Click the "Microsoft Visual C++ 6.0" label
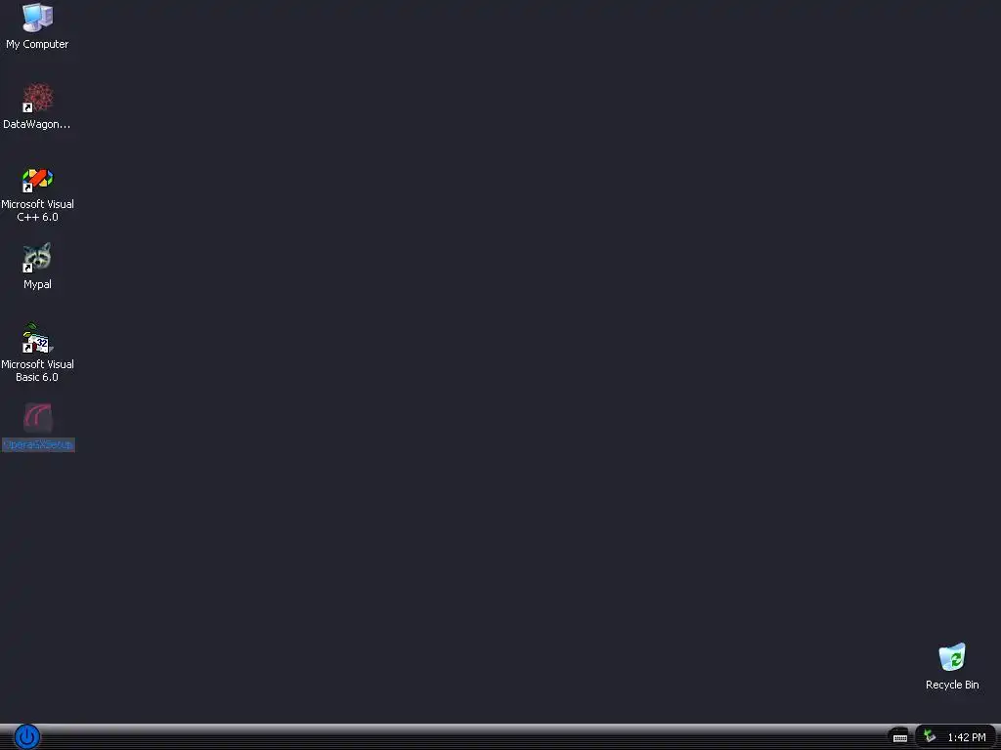 [x=37, y=211]
